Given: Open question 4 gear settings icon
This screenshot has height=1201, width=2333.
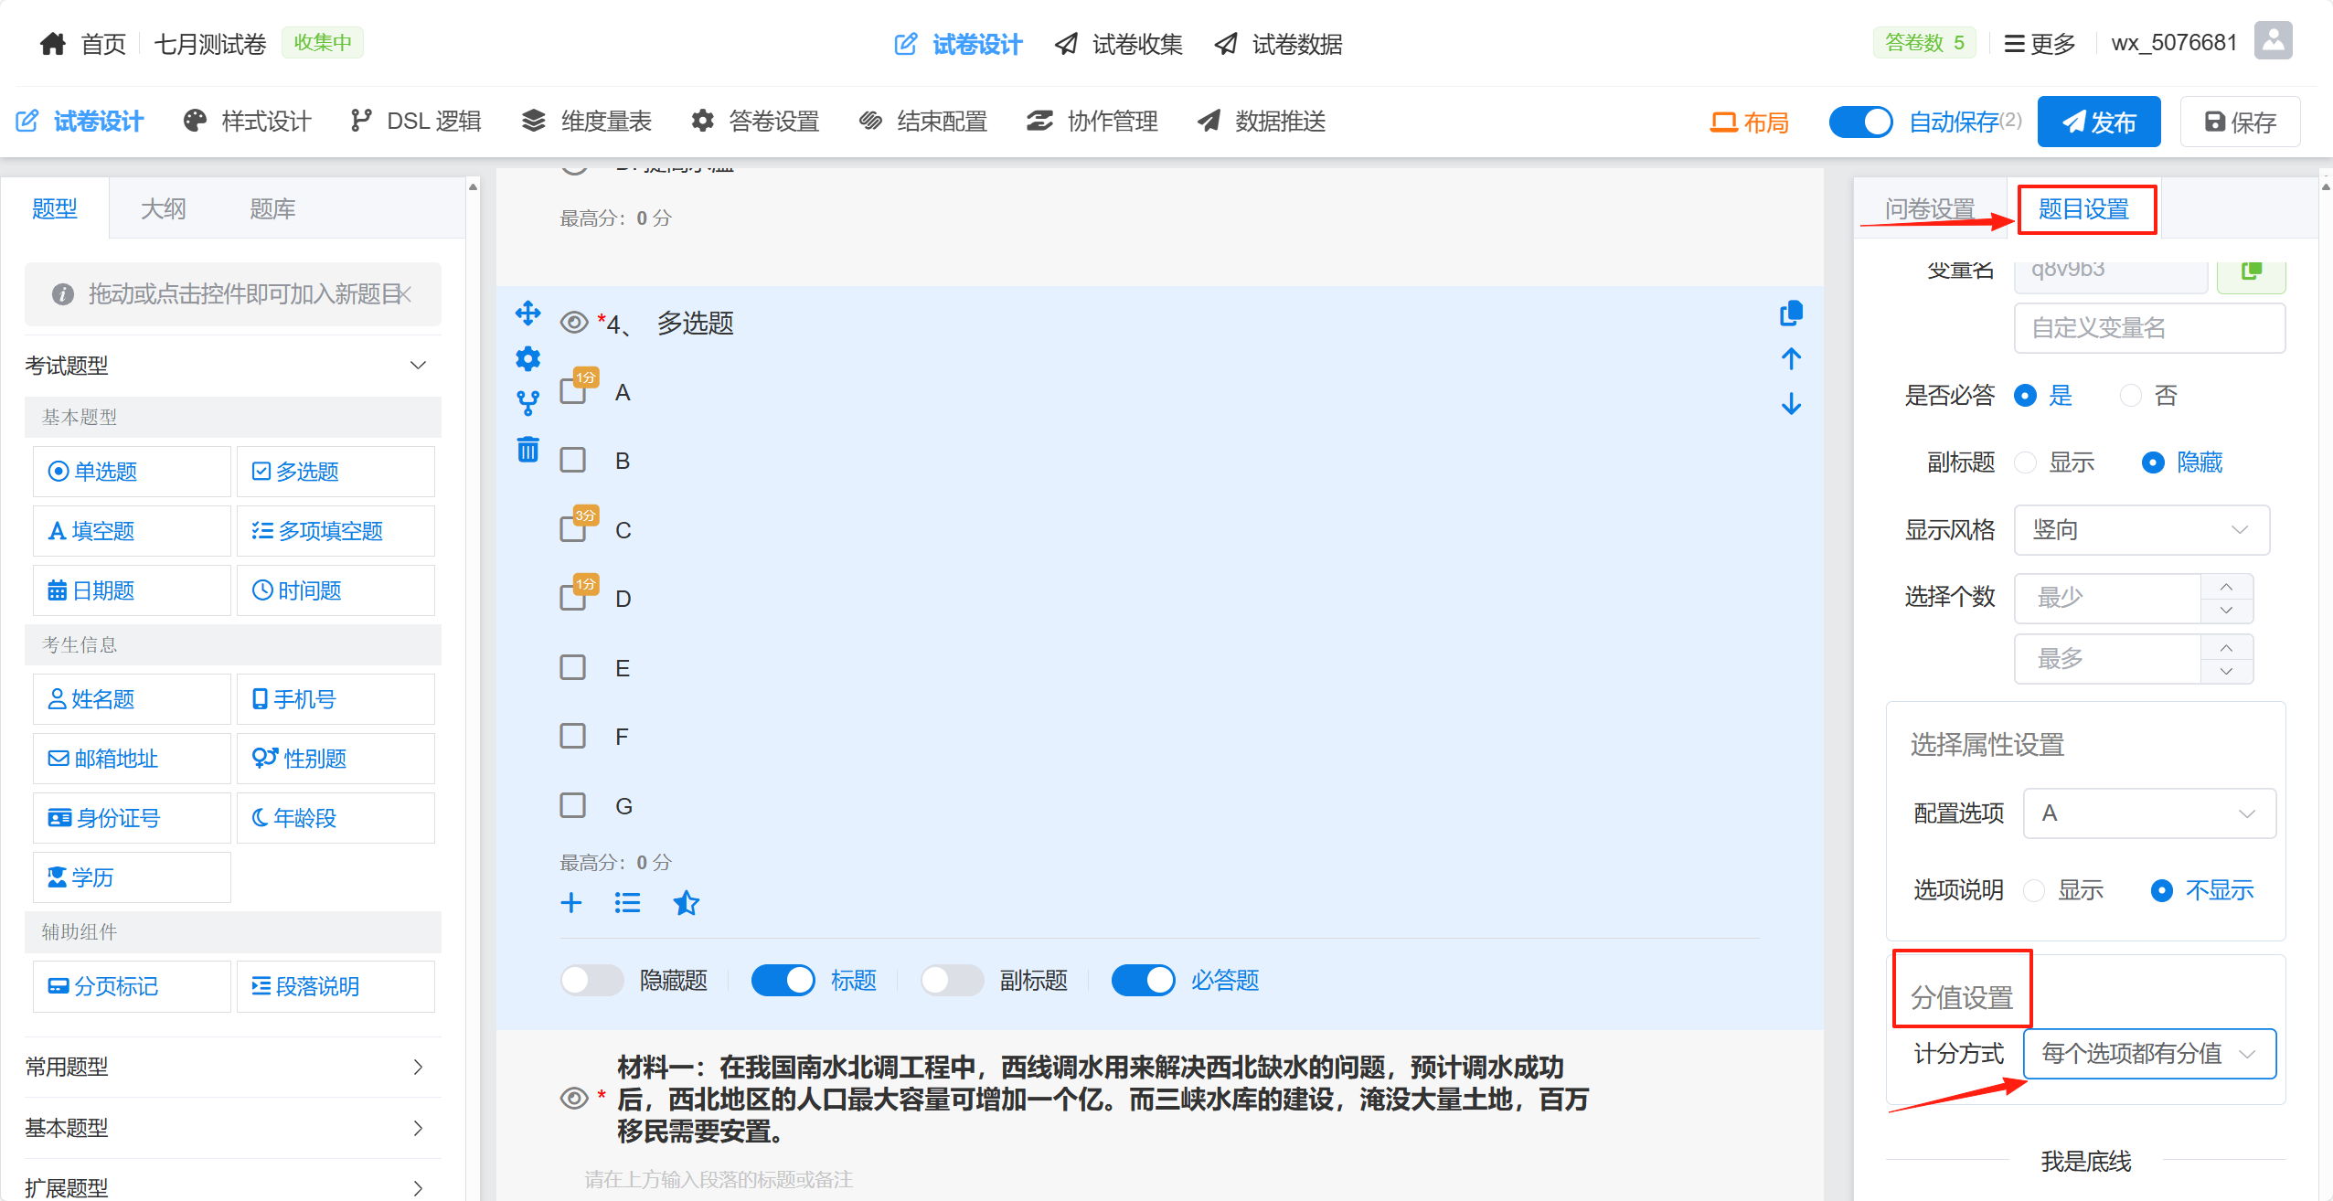Looking at the screenshot, I should tap(527, 358).
